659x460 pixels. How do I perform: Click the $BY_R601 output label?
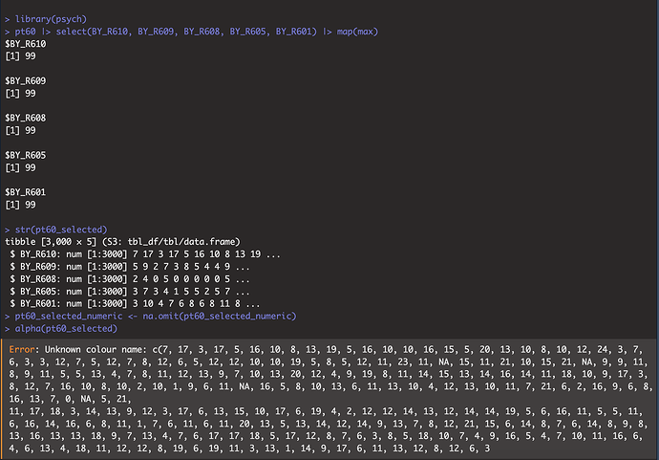[25, 191]
